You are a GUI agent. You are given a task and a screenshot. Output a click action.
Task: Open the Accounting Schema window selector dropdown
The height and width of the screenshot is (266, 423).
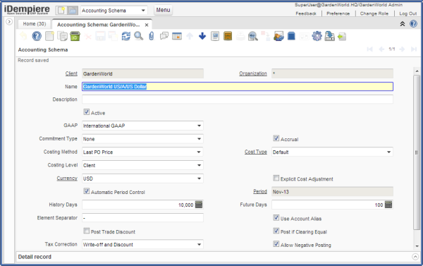pos(143,11)
